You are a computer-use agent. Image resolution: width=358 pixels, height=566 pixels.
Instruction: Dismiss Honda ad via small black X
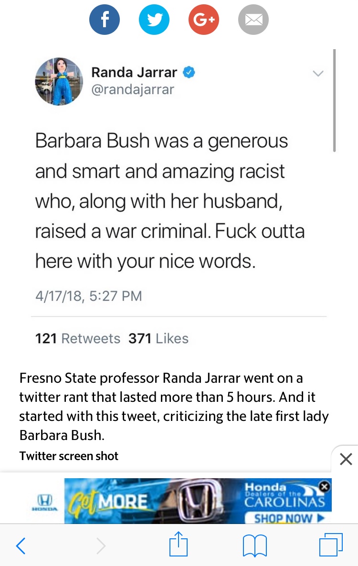click(325, 486)
